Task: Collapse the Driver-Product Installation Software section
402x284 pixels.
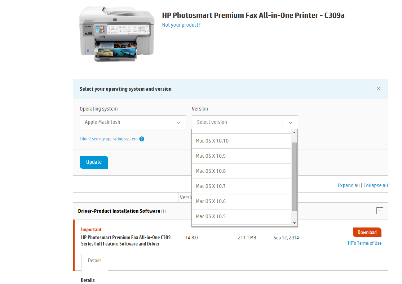Action: pyautogui.click(x=380, y=211)
